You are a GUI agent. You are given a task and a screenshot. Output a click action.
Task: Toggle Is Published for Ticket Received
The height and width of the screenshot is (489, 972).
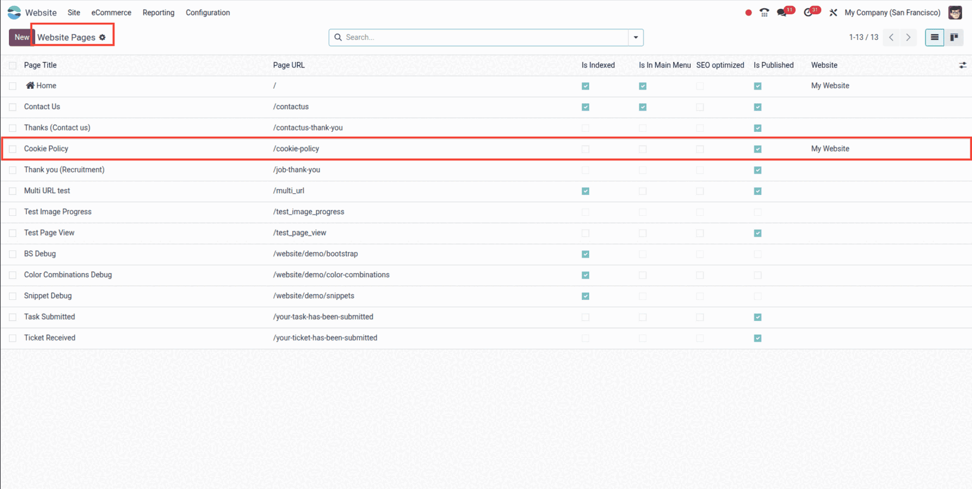[758, 338]
